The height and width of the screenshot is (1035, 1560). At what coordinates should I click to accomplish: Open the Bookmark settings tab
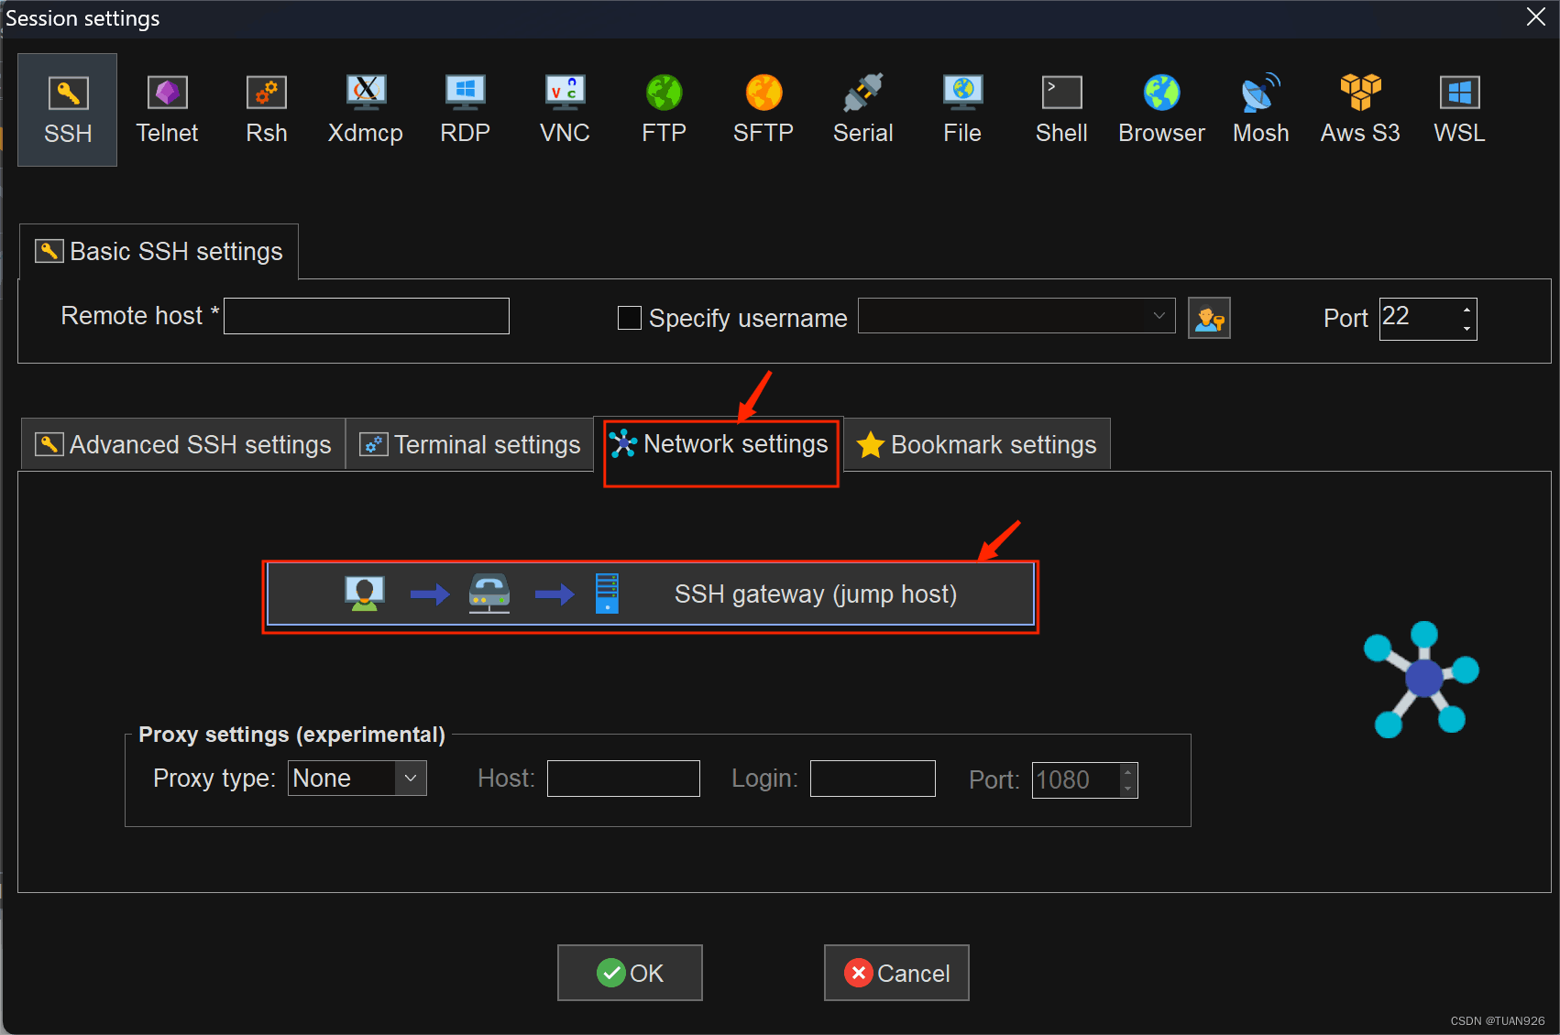(977, 444)
